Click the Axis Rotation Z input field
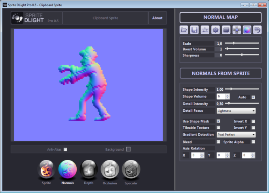The height and width of the screenshot is (193, 269). coord(246,155)
